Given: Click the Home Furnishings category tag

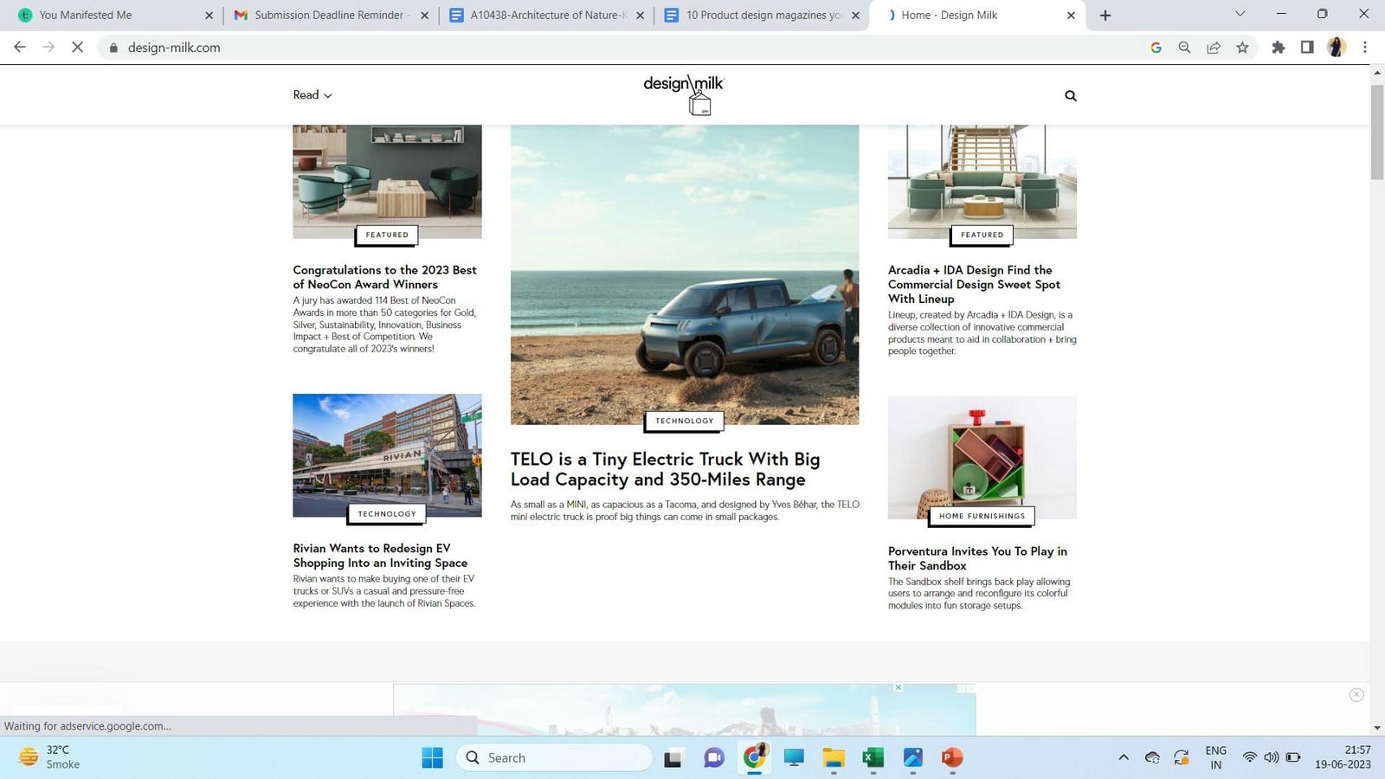Looking at the screenshot, I should [982, 516].
